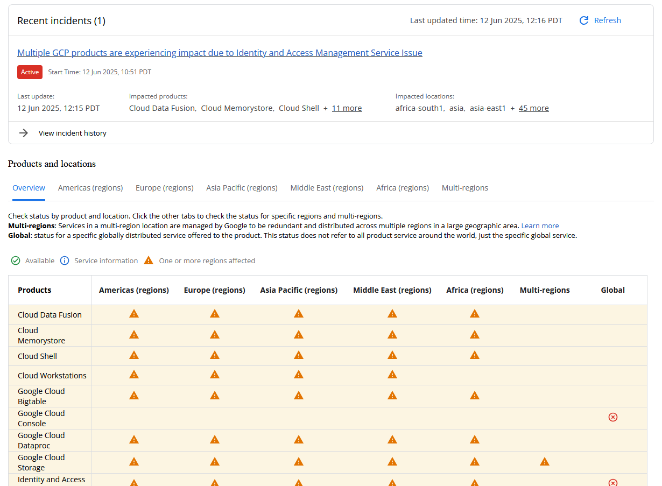Open the Multi-regions tab
Image resolution: width=662 pixels, height=486 pixels.
click(x=465, y=188)
